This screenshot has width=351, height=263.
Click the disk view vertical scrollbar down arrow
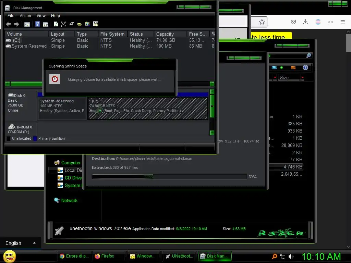point(212,133)
